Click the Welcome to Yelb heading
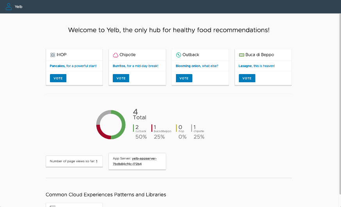Screen dimensions: 341x207 169,30
